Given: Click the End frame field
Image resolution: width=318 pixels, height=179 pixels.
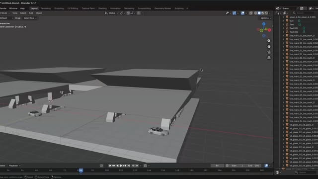Looking at the screenshot, I should coord(253,166).
